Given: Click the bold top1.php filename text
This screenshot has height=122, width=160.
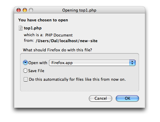Looking at the screenshot, I should coord(33,28).
